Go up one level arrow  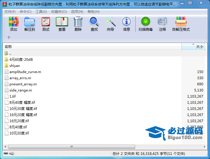click(9, 38)
